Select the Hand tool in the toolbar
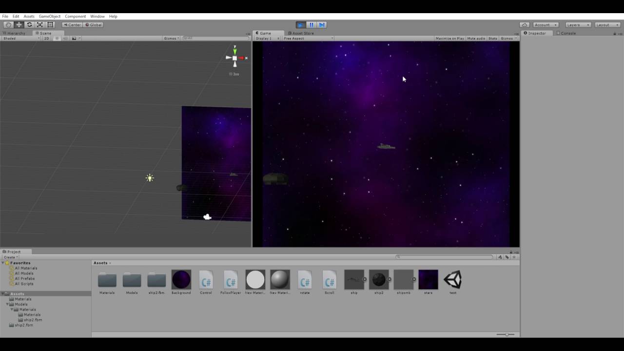Image resolution: width=624 pixels, height=351 pixels. (8, 25)
